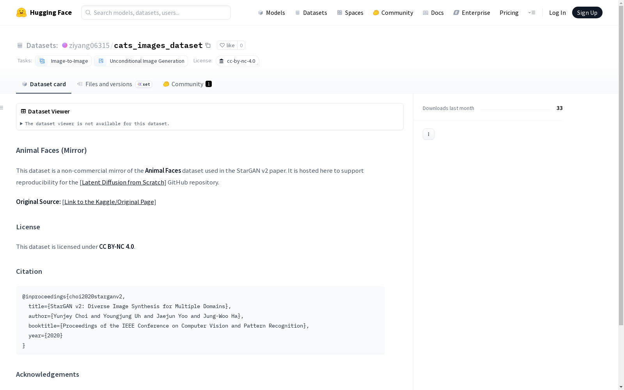The image size is (624, 390).
Task: Click the Downloads last month count 33
Action: (x=560, y=108)
